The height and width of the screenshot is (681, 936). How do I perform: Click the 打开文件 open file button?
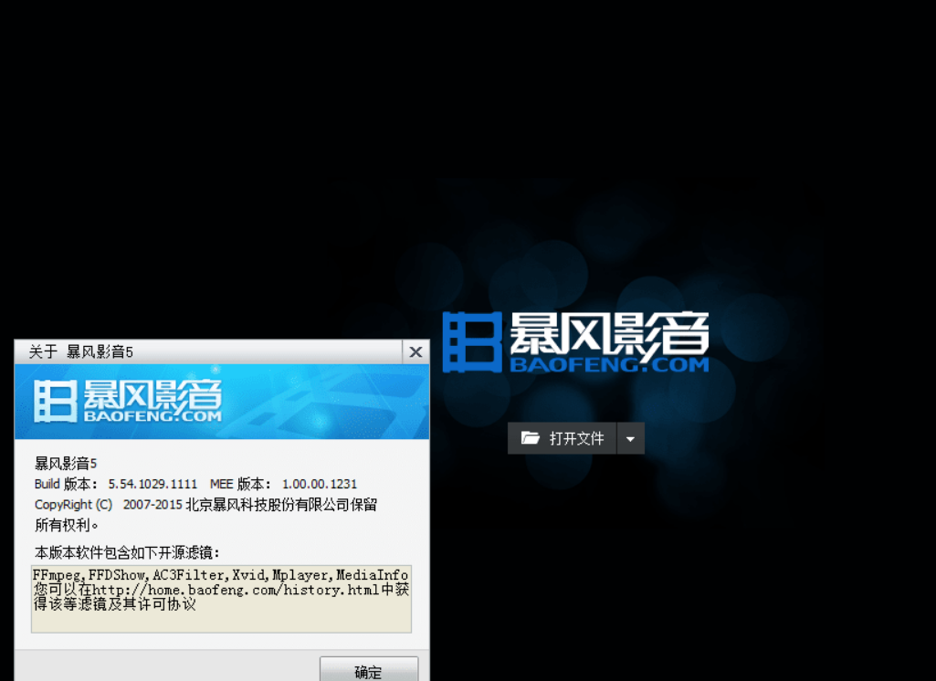point(562,439)
